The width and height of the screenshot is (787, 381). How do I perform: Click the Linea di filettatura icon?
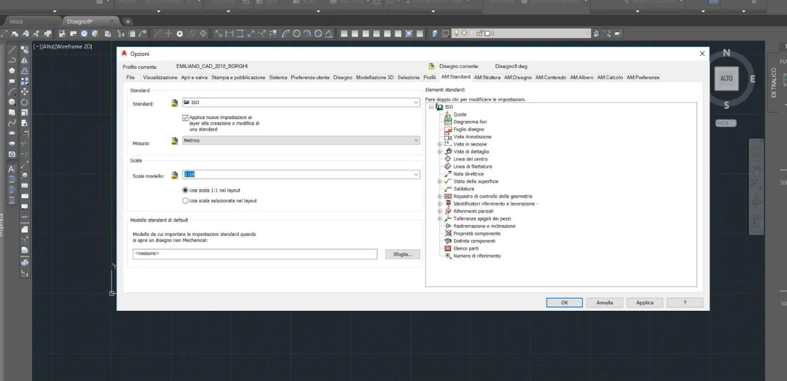pos(448,167)
